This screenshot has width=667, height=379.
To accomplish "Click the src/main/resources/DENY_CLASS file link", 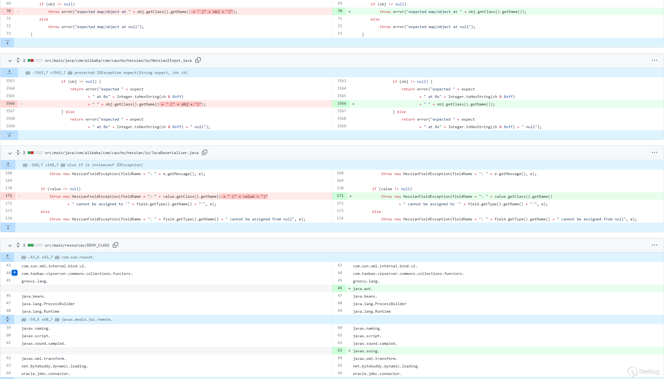I will click(77, 245).
